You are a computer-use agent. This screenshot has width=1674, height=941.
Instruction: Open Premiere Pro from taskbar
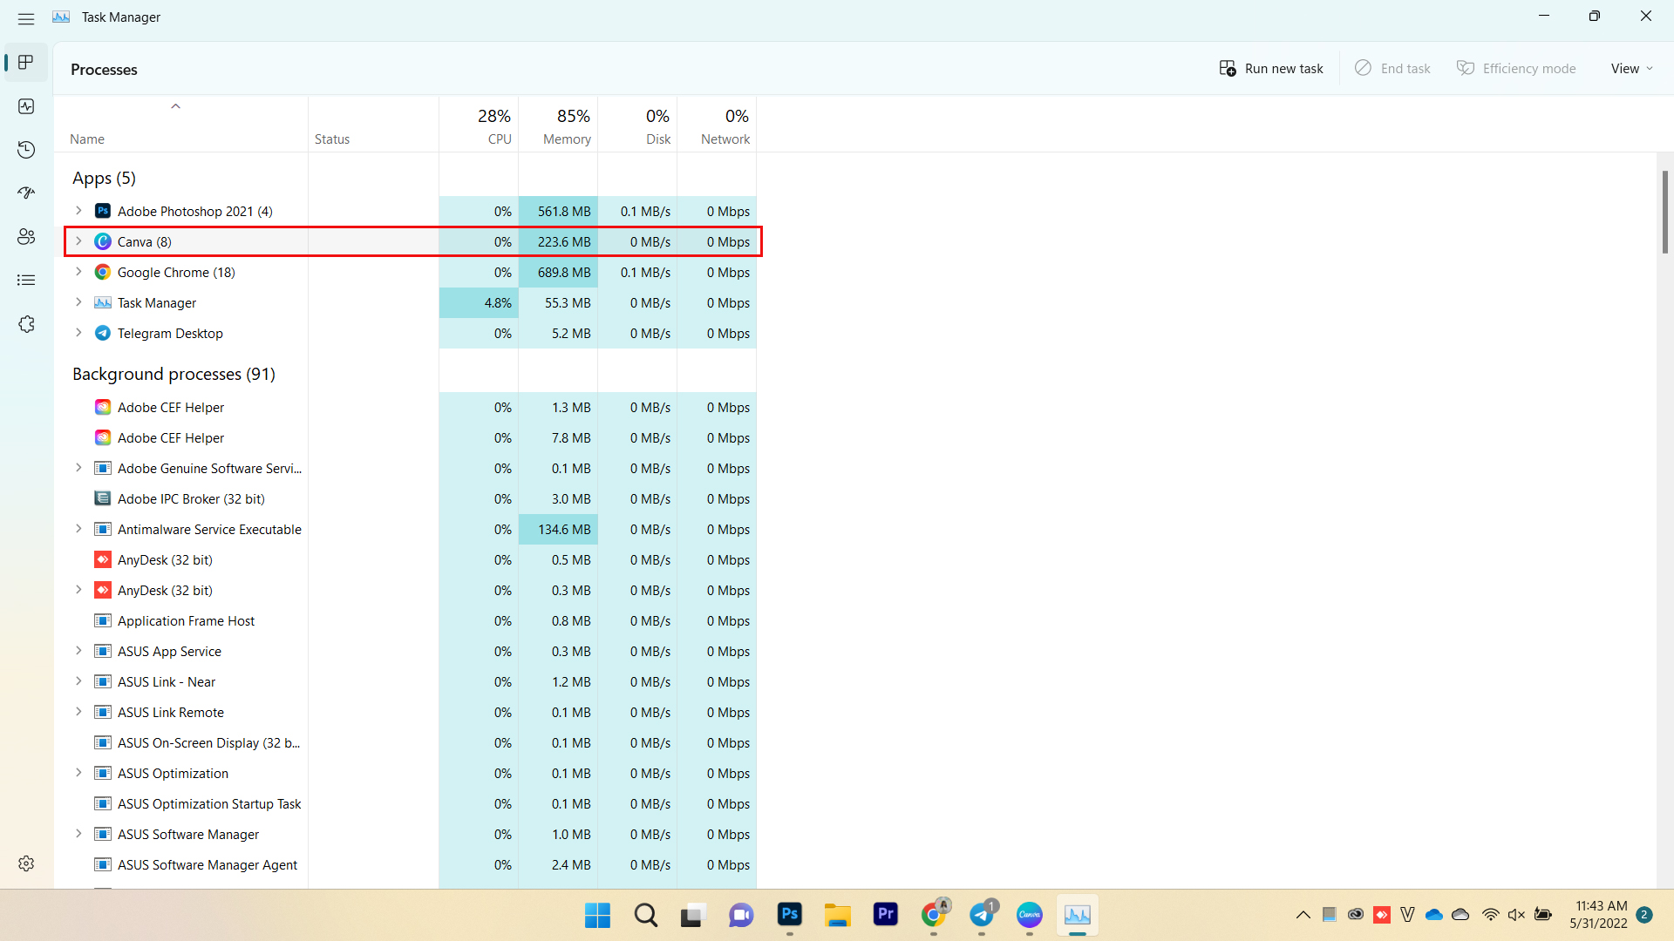click(885, 915)
